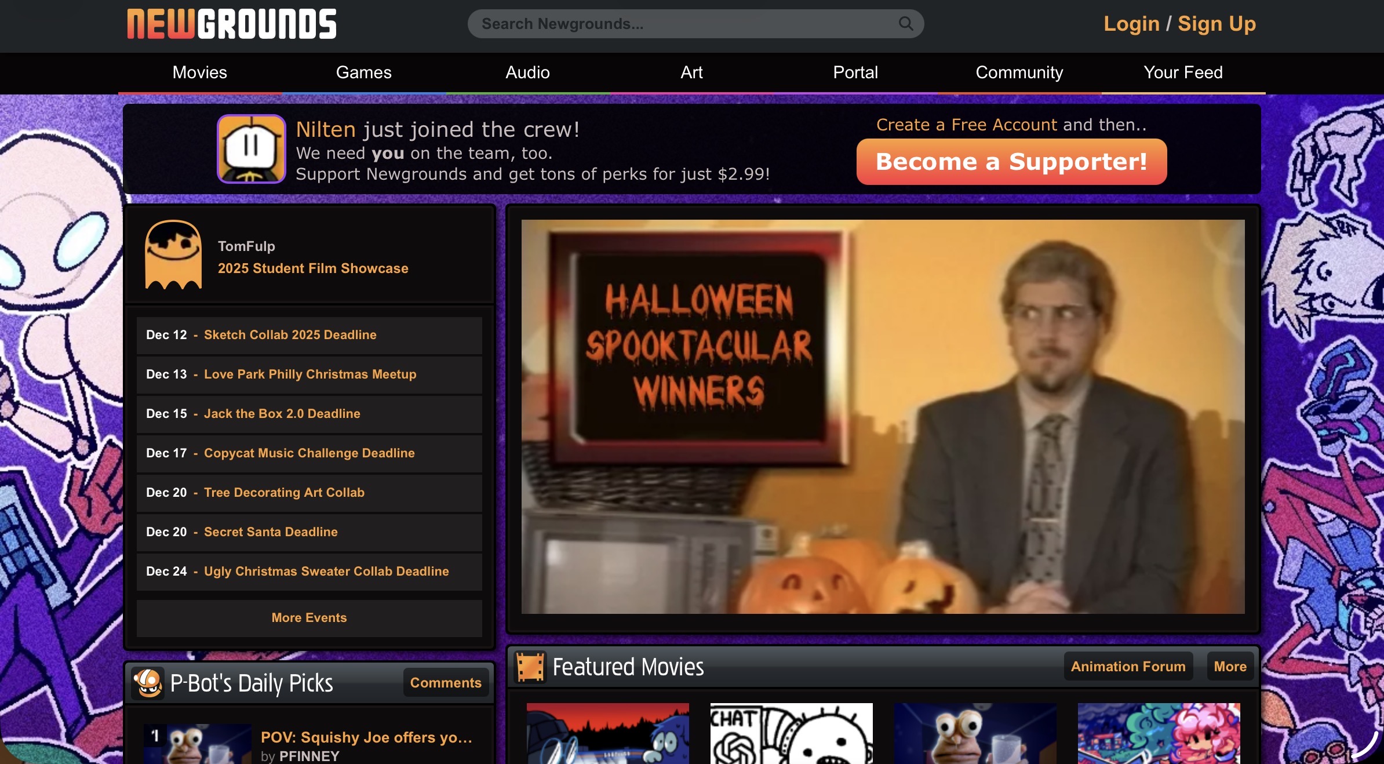Click Nilten's robot avatar icon
1384x764 pixels.
(251, 149)
